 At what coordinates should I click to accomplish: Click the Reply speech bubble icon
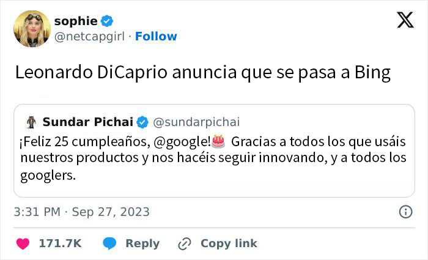click(110, 243)
